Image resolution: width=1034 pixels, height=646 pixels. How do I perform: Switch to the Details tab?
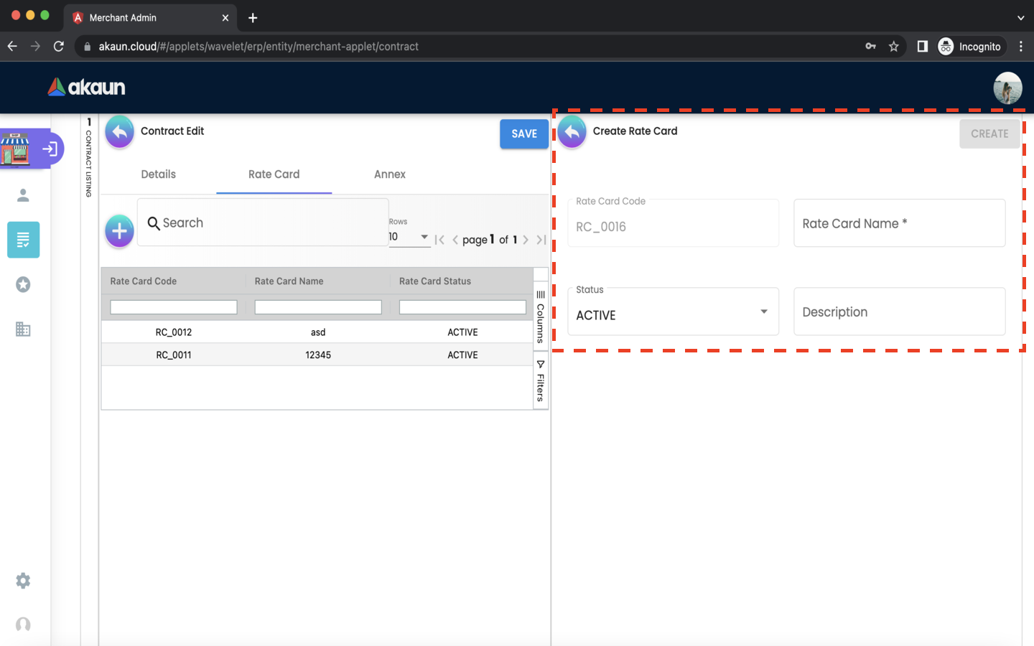pyautogui.click(x=158, y=174)
